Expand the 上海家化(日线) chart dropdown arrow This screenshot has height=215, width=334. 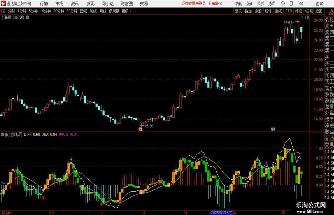click(28, 17)
